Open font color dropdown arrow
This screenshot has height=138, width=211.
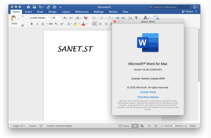(87, 24)
